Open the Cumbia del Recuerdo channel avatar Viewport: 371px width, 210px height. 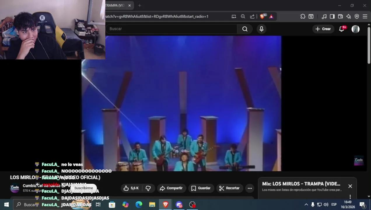(x=15, y=188)
